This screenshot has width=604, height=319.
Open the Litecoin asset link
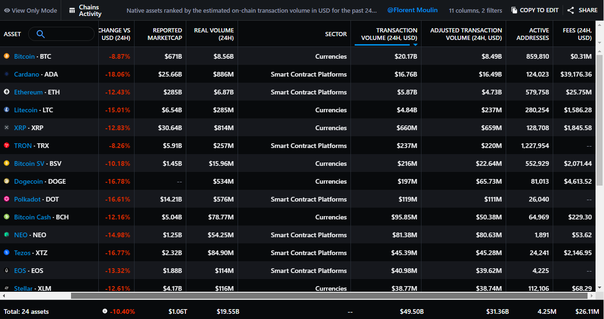(25, 110)
